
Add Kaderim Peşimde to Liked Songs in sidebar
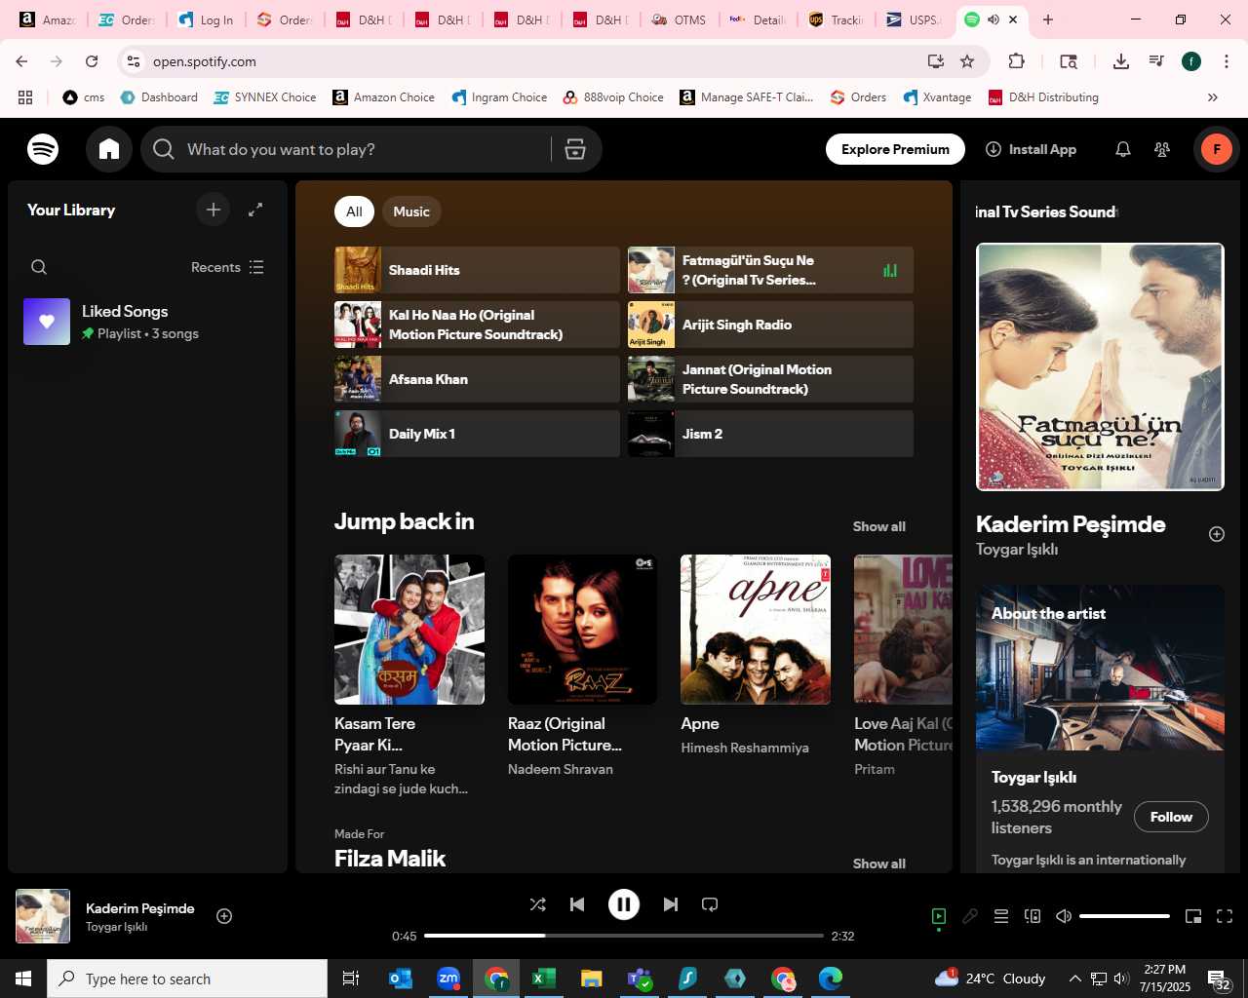point(1217,534)
